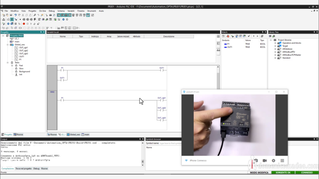This screenshot has width=319, height=179.
Task: Move watch item down
Action: click(x=257, y=36)
